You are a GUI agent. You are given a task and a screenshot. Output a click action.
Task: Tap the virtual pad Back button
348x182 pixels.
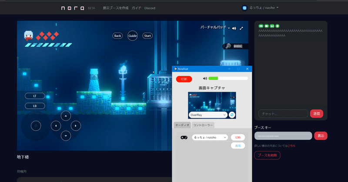[117, 36]
